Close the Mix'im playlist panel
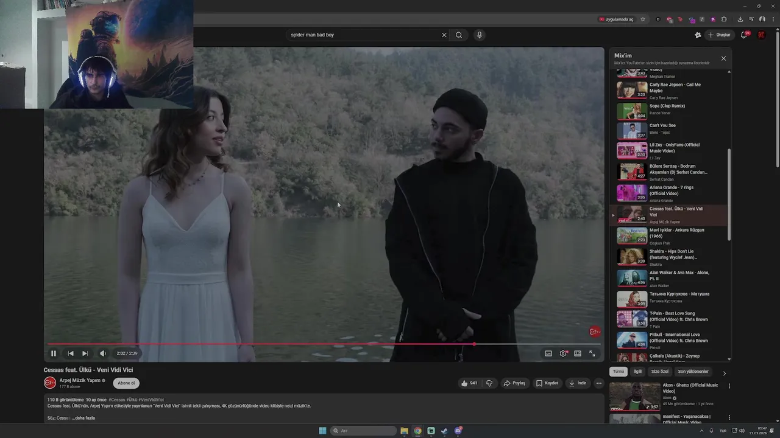 click(x=723, y=58)
